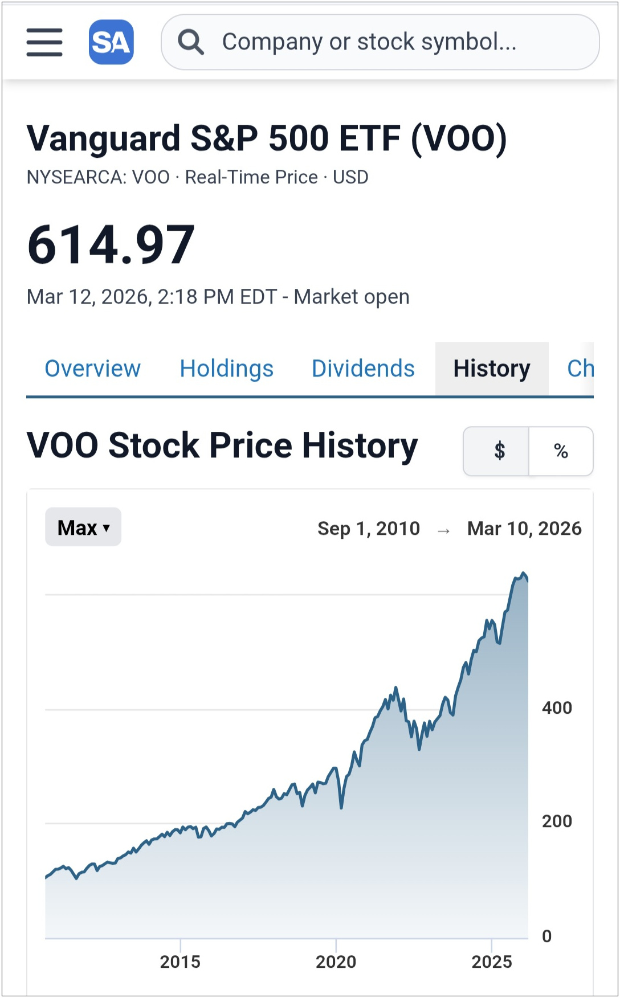Click the Vanguard S&P 500 ETF heading
This screenshot has height=998, width=620.
pos(266,138)
